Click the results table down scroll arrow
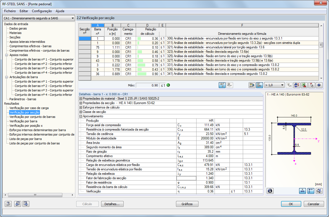329x217 pixels. tap(321, 78)
